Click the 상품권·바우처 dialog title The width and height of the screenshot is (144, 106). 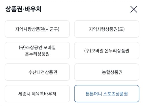(x=23, y=9)
